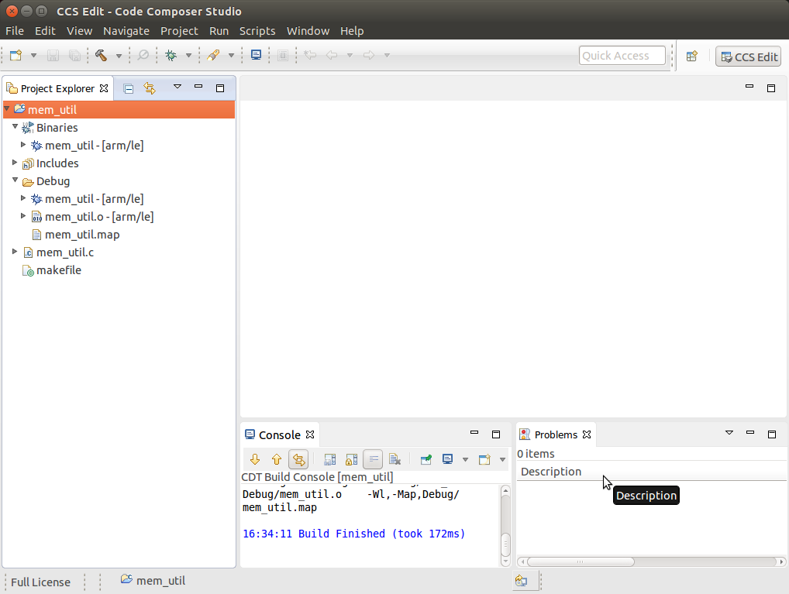Click the Clear Console icon
This screenshot has height=594, width=789.
pyautogui.click(x=394, y=459)
